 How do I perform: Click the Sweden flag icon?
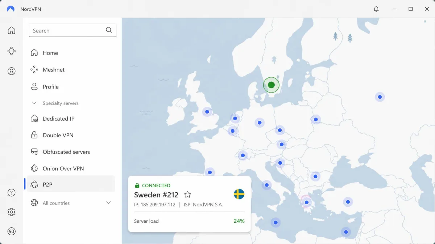[x=239, y=194]
